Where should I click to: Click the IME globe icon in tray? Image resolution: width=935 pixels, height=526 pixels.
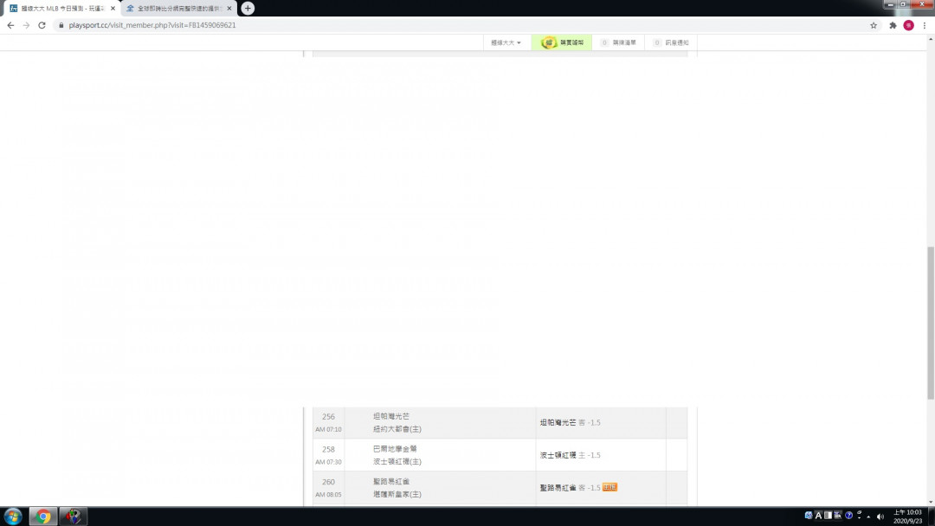[809, 516]
